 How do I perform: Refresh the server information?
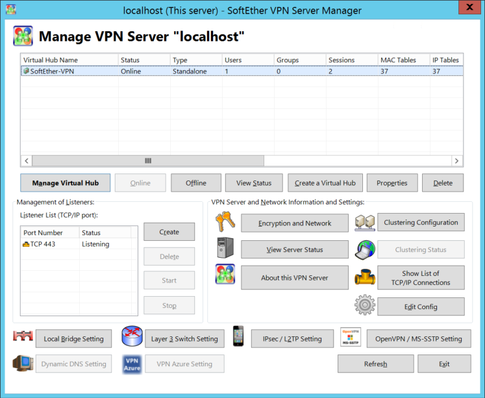click(375, 364)
